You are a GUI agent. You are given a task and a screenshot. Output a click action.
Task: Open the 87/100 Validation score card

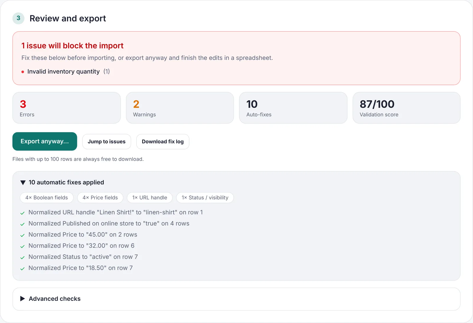pyautogui.click(x=406, y=108)
